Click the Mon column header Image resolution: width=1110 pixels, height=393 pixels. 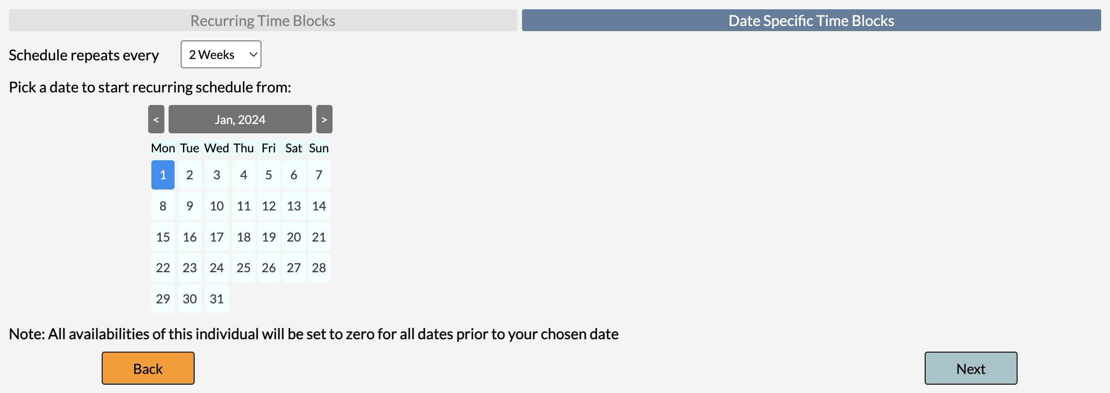coord(163,148)
